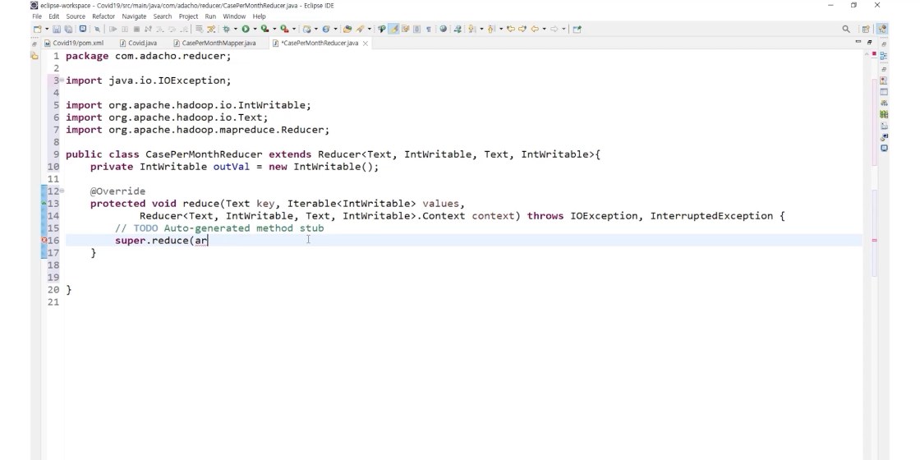Click the Previous Annotation arrow icon
The image size is (920, 460).
point(490,29)
